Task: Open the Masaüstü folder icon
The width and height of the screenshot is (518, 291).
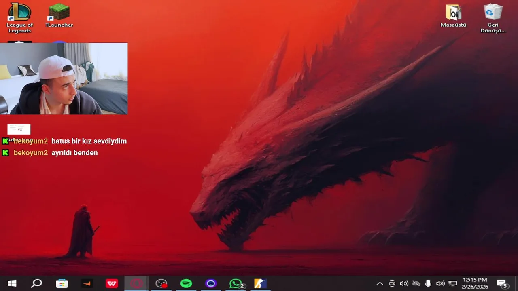Action: coord(453,16)
